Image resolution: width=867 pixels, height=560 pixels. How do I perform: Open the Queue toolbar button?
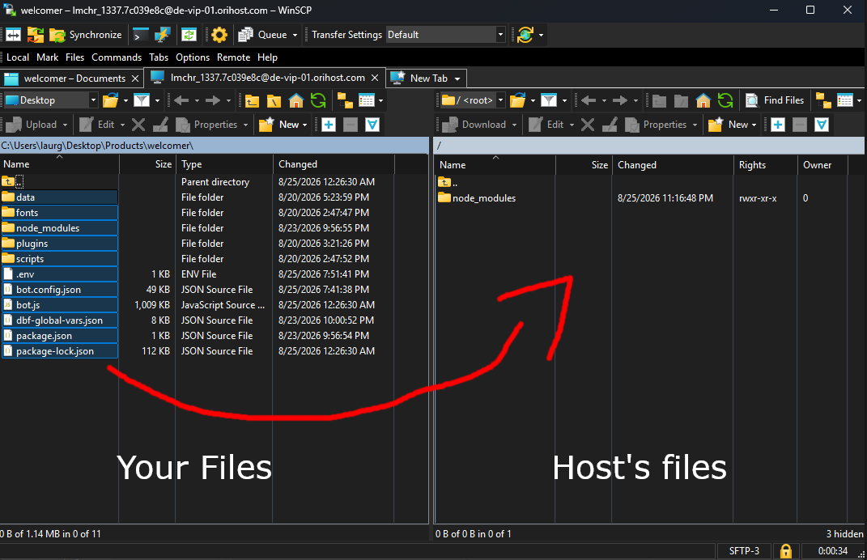[x=268, y=35]
